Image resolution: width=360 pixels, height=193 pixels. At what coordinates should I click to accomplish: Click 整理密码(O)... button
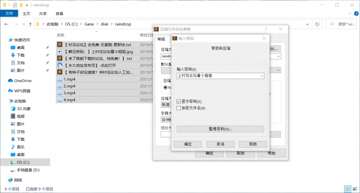coord(220,129)
